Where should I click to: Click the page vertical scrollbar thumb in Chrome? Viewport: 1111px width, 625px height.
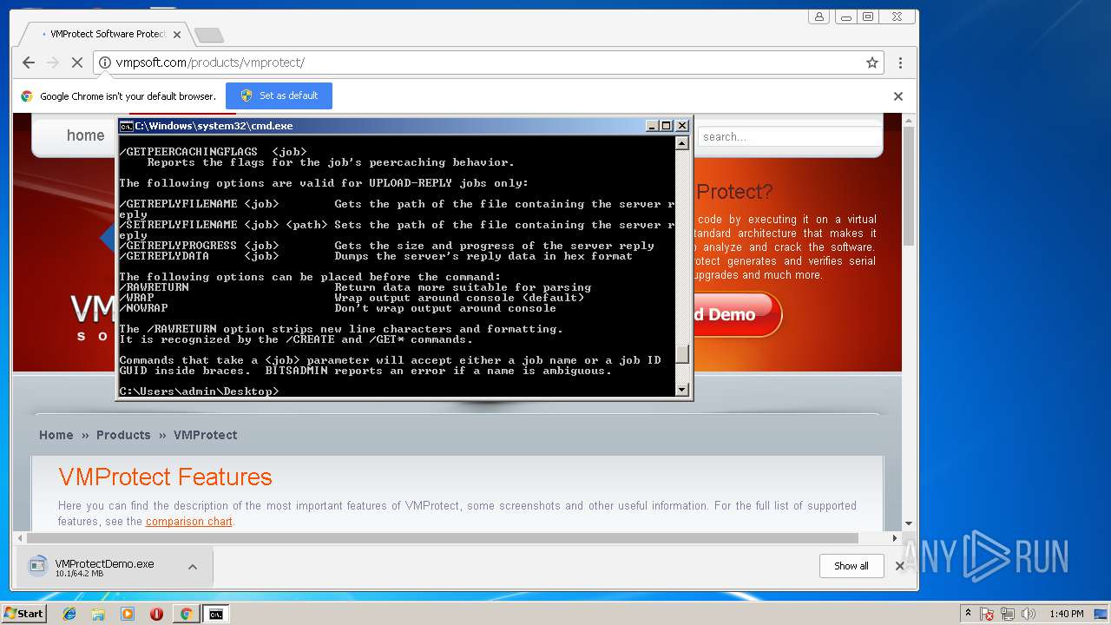pyautogui.click(x=909, y=186)
